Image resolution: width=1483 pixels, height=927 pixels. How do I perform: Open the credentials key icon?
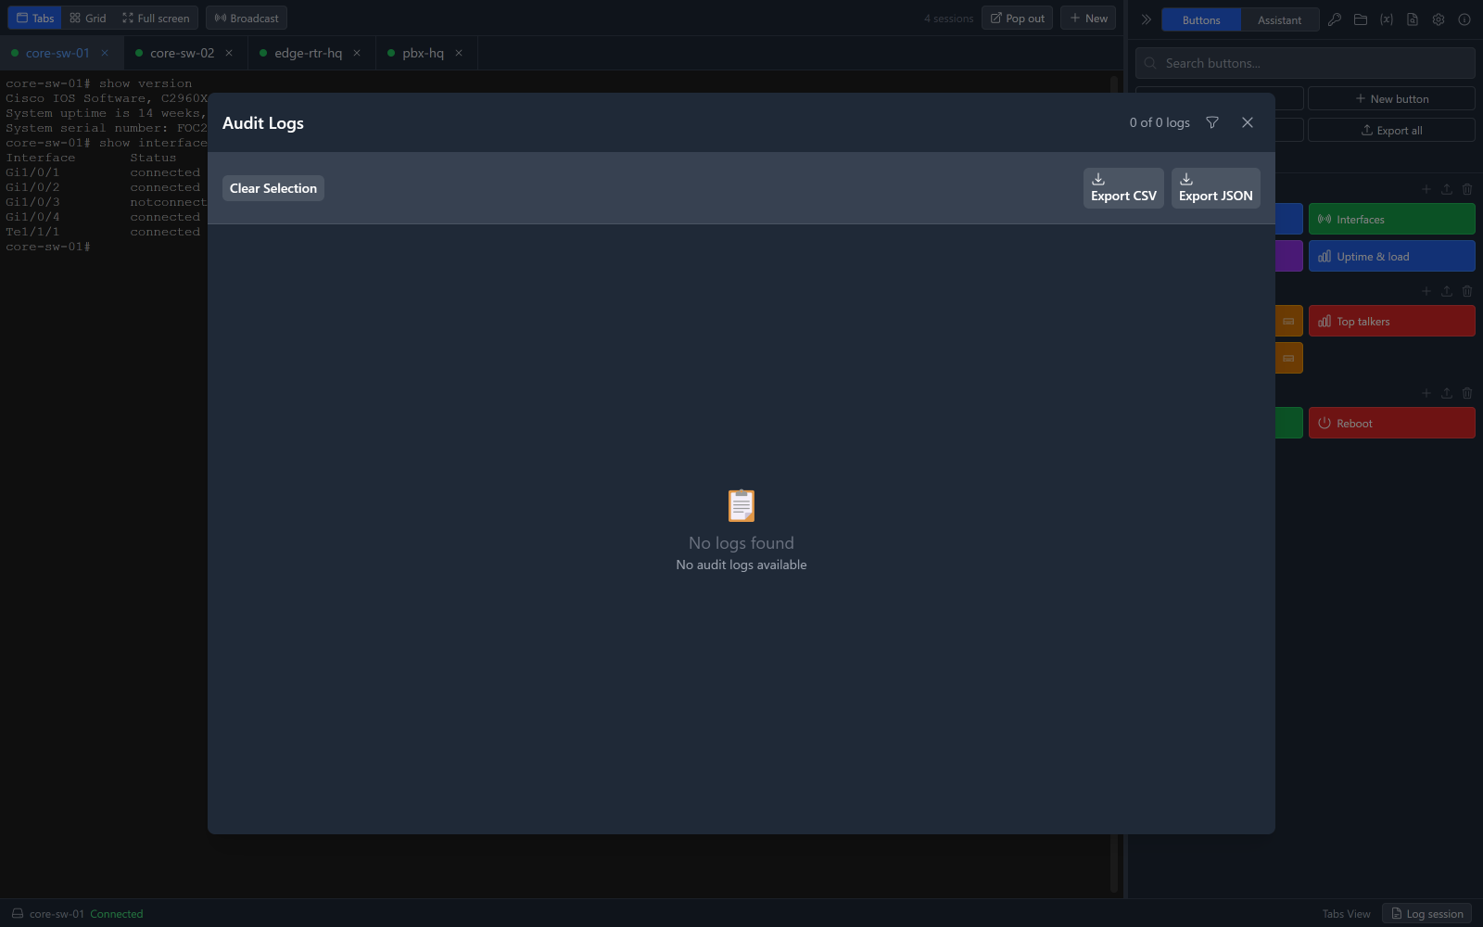pyautogui.click(x=1335, y=19)
